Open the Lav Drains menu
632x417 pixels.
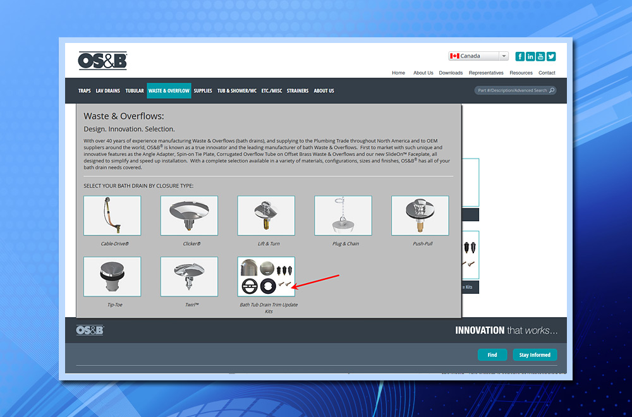[107, 90]
